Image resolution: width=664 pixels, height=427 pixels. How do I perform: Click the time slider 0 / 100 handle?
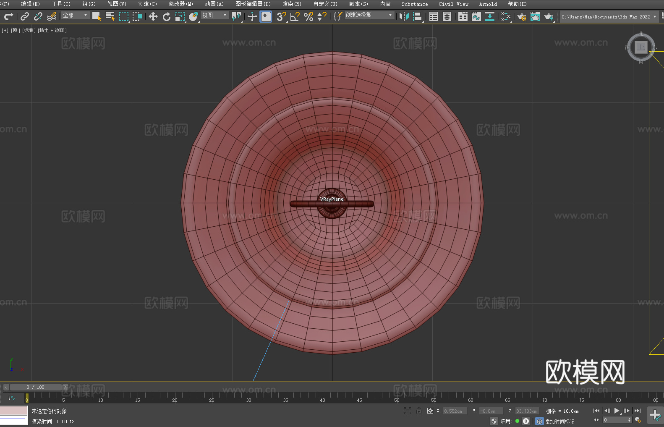[36, 387]
